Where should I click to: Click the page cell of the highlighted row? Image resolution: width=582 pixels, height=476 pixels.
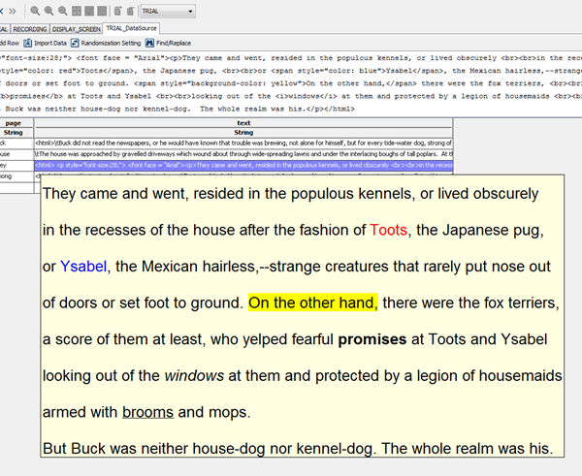[x=16, y=166]
